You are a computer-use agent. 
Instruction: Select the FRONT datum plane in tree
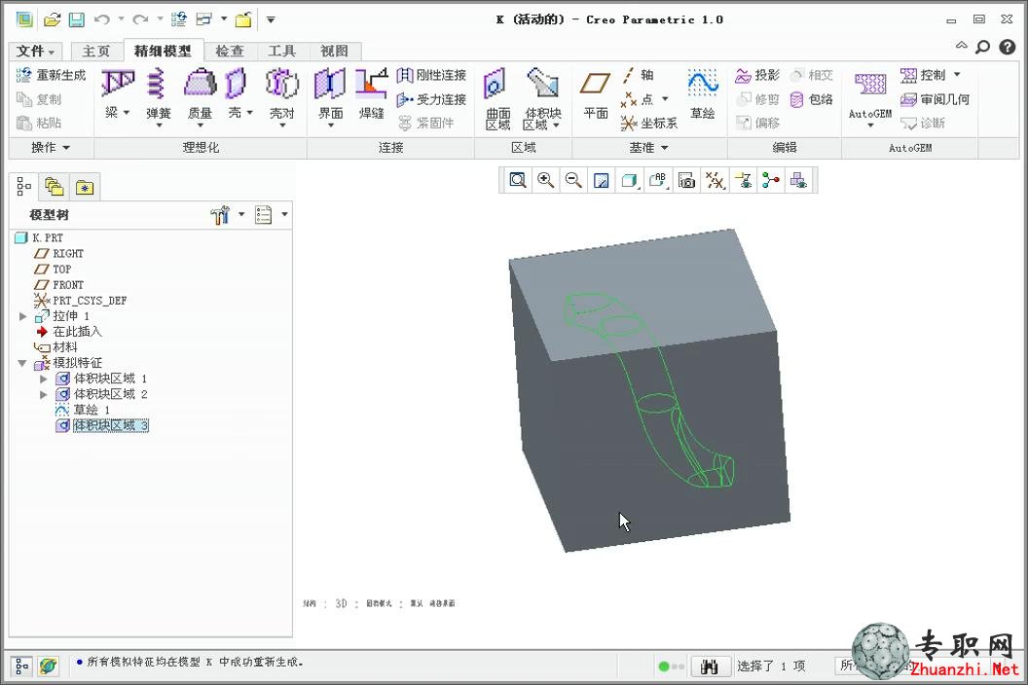[59, 285]
